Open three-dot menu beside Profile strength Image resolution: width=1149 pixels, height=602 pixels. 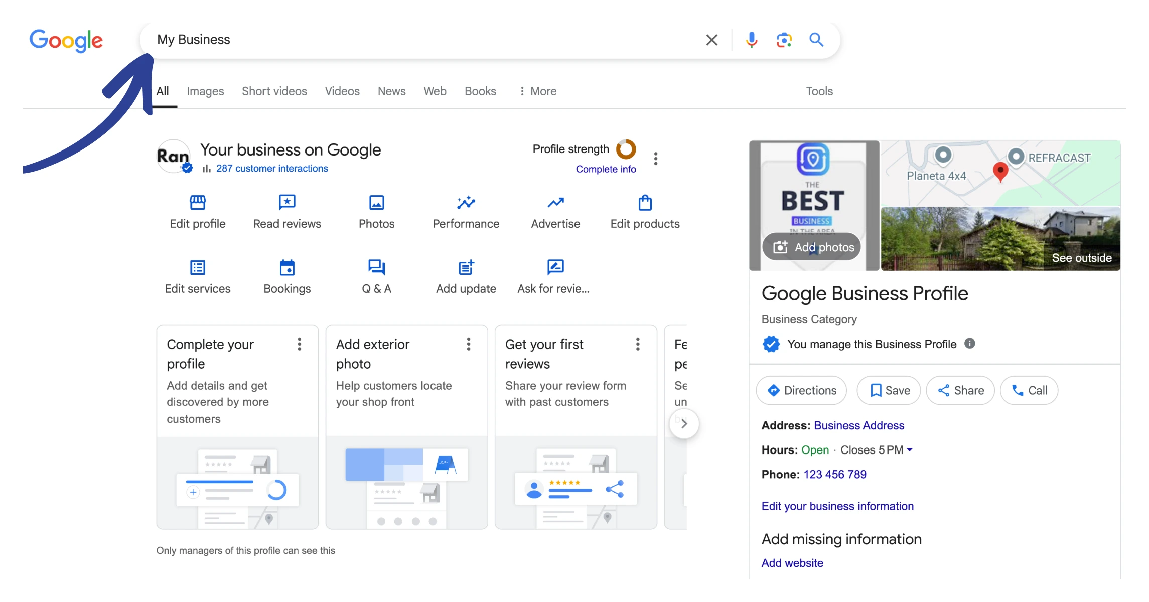click(655, 159)
